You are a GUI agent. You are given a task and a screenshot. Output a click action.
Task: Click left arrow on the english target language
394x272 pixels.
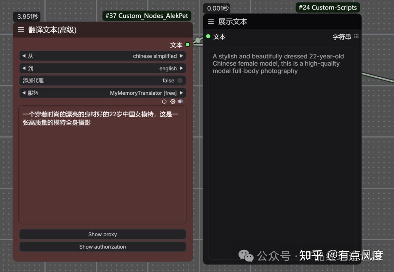24,68
